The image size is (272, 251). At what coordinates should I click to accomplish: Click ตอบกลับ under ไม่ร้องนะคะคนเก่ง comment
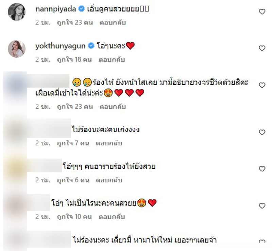(109, 143)
